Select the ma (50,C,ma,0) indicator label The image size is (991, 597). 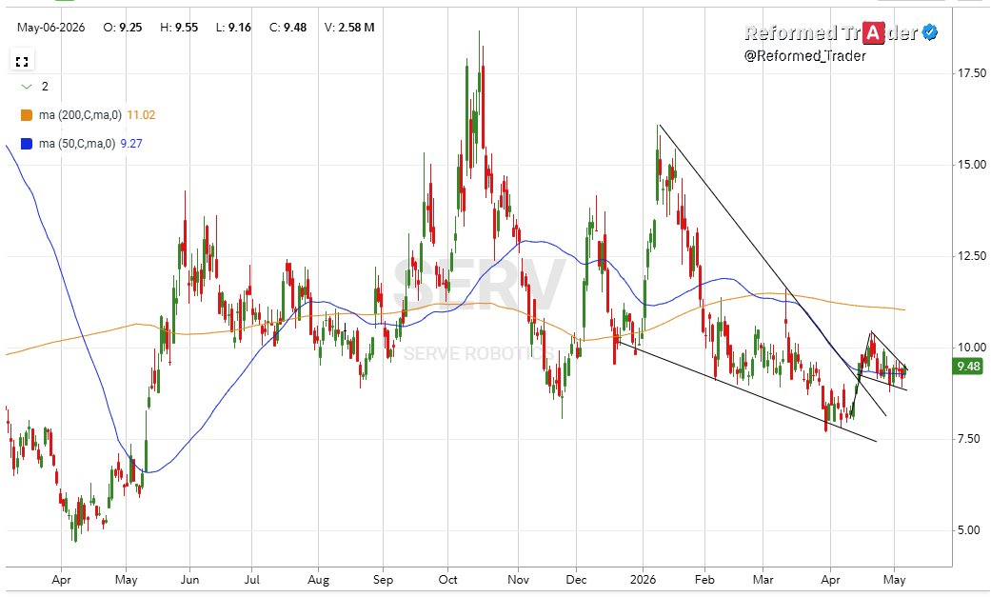point(77,144)
